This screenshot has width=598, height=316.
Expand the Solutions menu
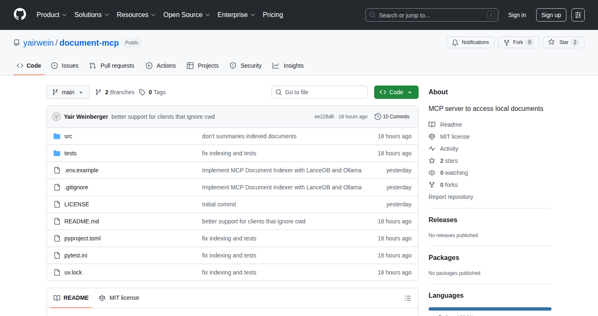click(x=92, y=15)
